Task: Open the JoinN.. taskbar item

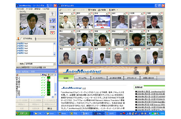Action: [x=111, y=114]
